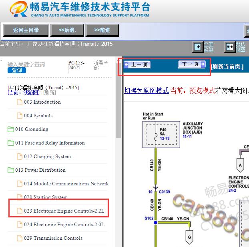Open the 默认视图 link
The image size is (249, 247).
coord(241,47)
